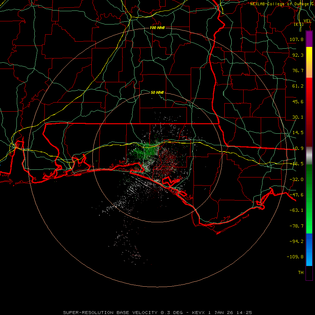
Task: Click the -78.7 legend value
Action: click(x=296, y=226)
